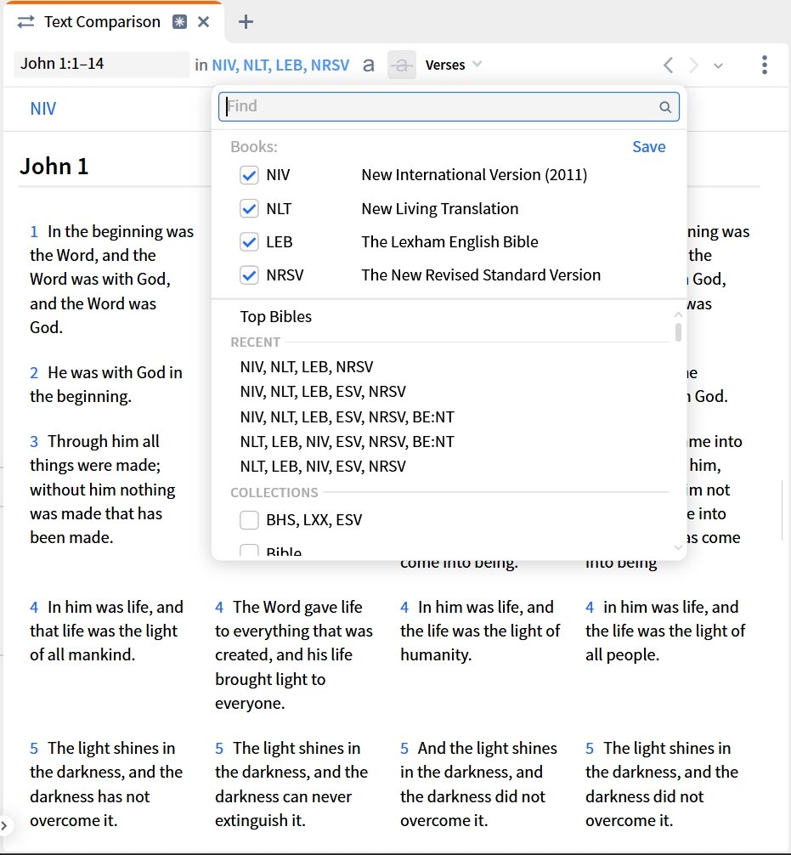Click verse number 3 in NIV column
The image size is (791, 855).
pos(34,442)
